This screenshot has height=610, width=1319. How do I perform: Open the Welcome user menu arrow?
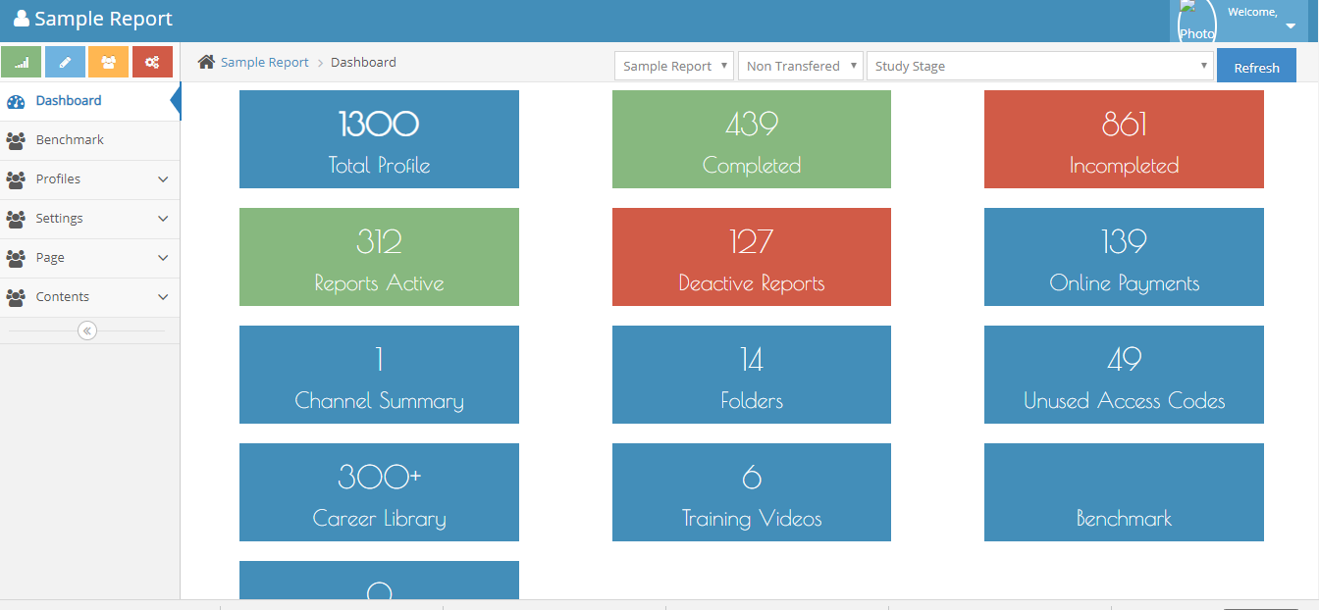(1291, 26)
